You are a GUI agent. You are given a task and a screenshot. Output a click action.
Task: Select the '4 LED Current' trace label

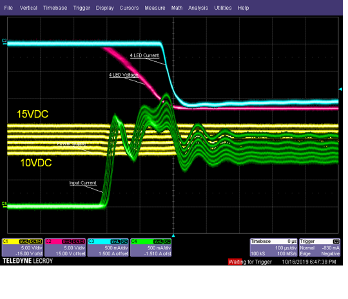[x=144, y=55]
